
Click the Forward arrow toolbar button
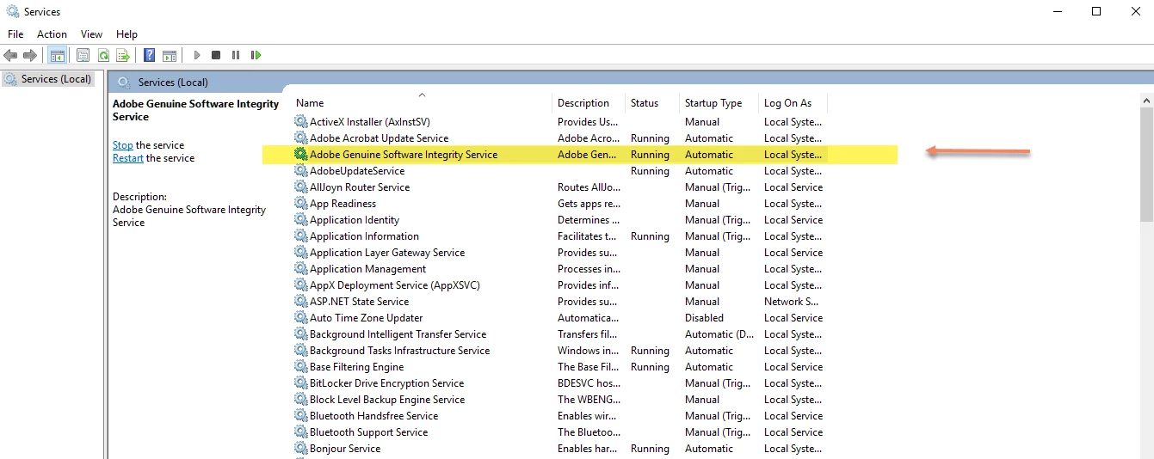point(30,55)
